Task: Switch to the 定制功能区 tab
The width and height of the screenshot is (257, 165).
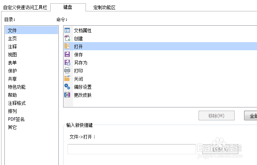Action: (x=104, y=7)
